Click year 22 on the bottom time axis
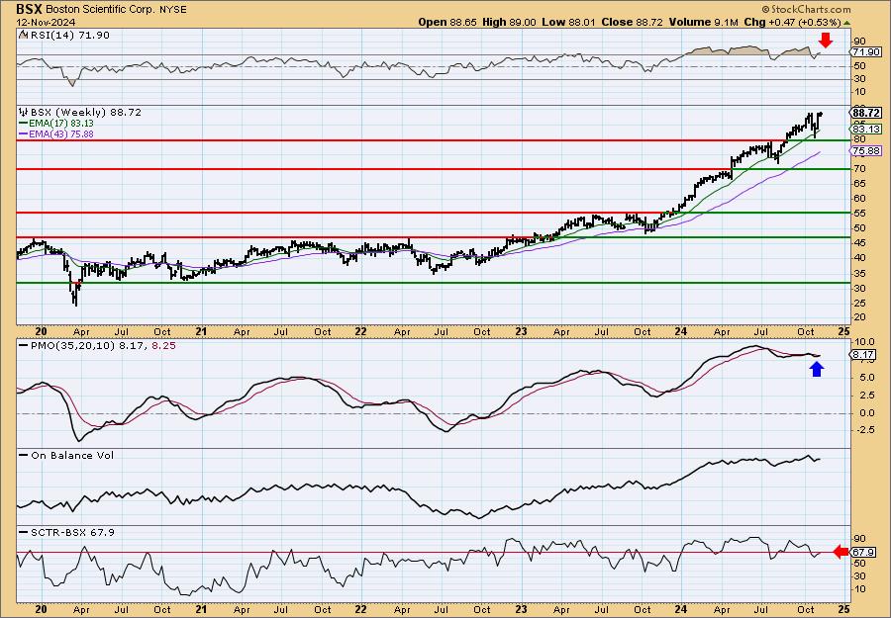891x618 pixels. click(x=360, y=610)
